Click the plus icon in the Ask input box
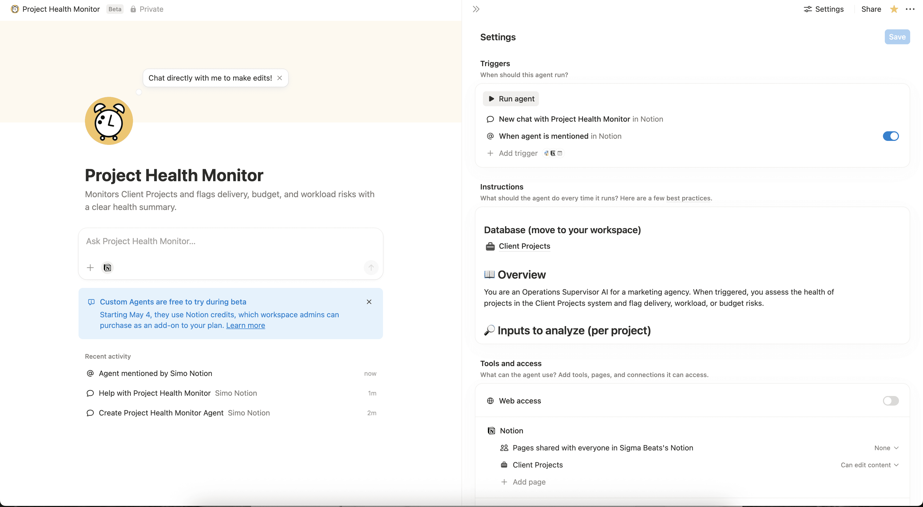The image size is (923, 507). 90,267
